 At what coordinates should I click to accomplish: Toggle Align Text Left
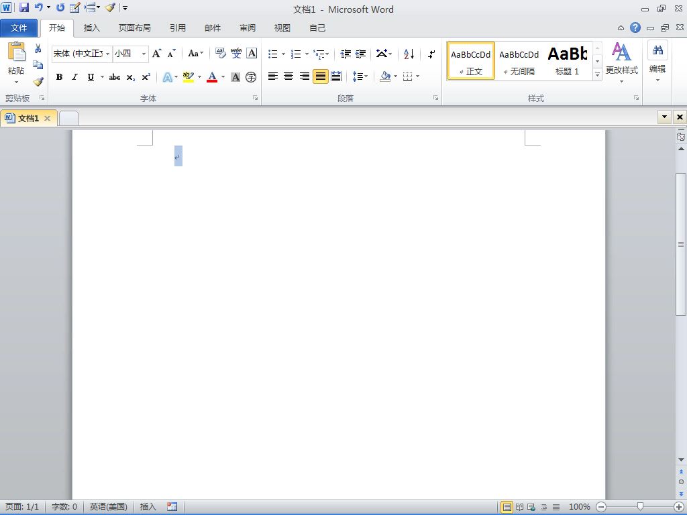tap(273, 76)
